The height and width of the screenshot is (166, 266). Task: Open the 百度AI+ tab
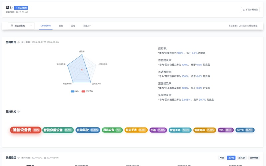coord(87,26)
